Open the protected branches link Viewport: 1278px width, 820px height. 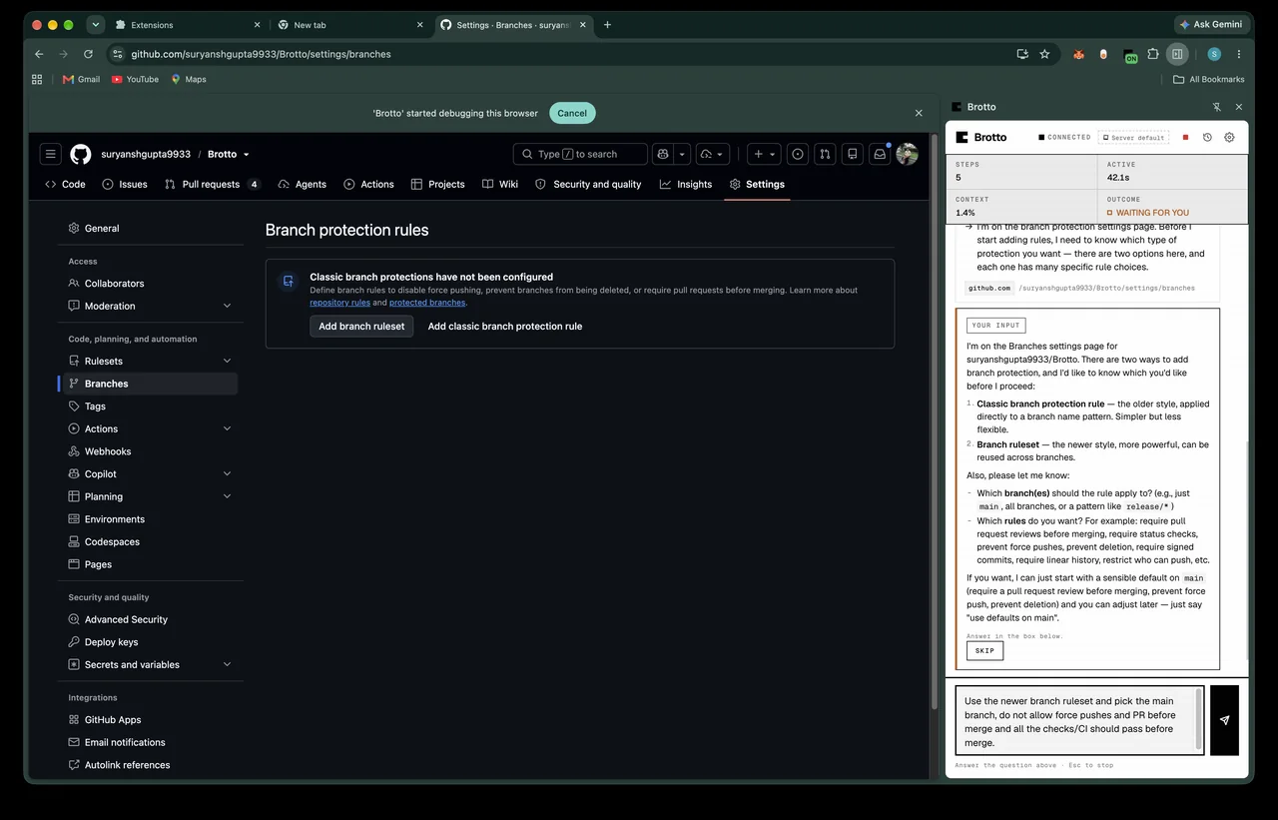coord(427,303)
